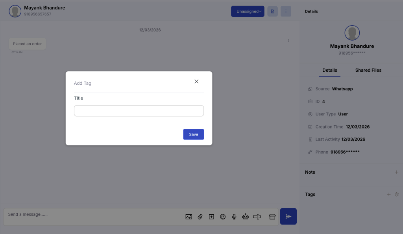Send the message with arrow button
This screenshot has width=403, height=234.
[288, 216]
